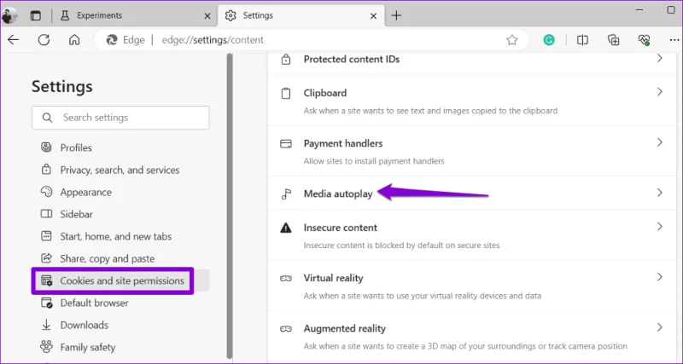Switch to the Settings tab

pyautogui.click(x=301, y=15)
